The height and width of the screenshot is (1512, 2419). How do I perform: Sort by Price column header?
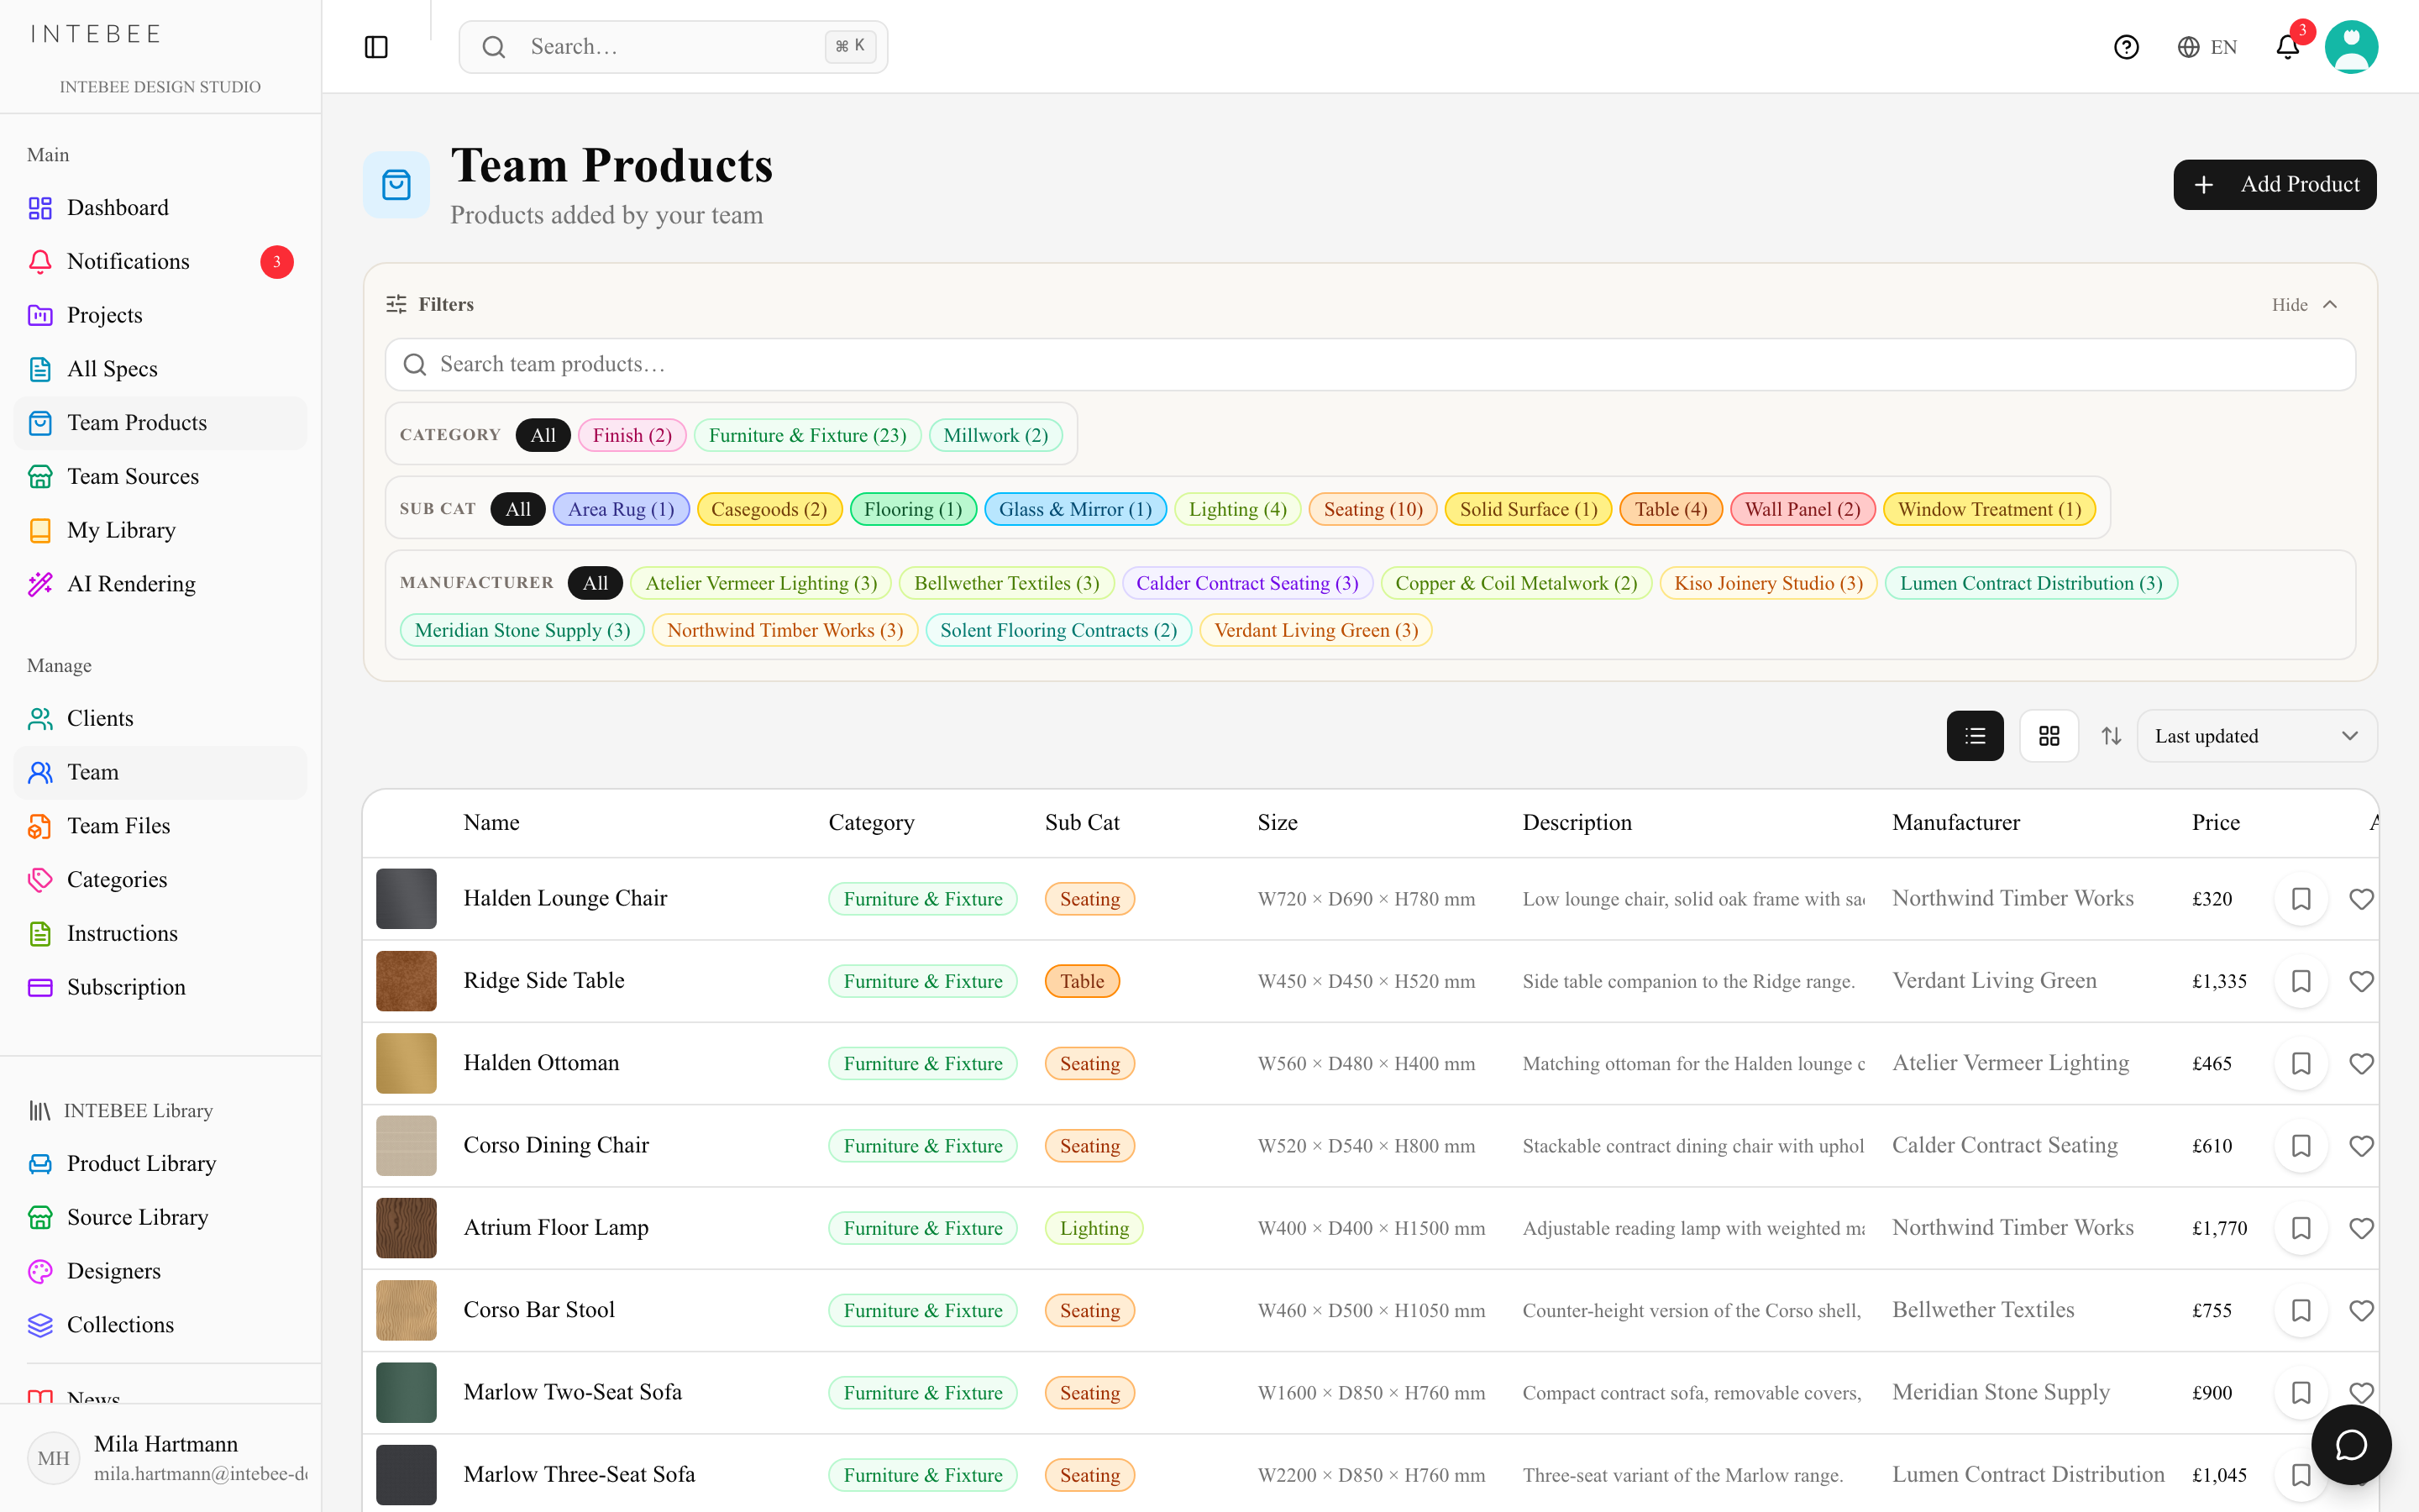point(2215,822)
